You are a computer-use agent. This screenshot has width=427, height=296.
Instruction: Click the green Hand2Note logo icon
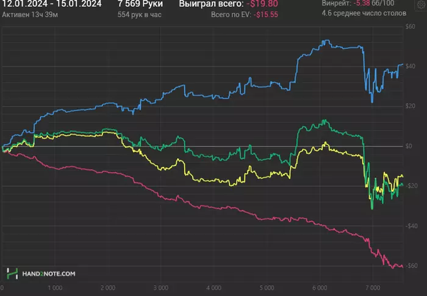(x=12, y=273)
